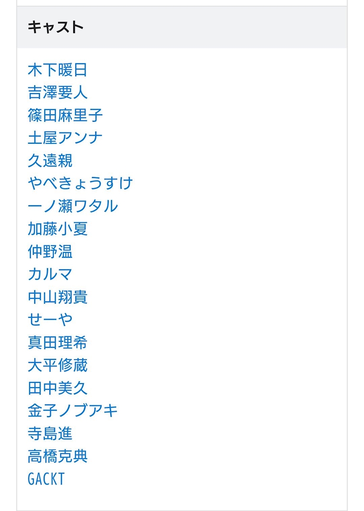
Task: Tap the GACKT cast link
Action: 46,479
